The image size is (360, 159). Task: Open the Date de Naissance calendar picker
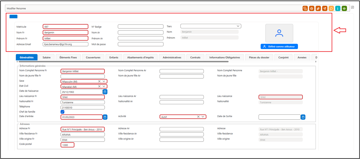pos(105,92)
